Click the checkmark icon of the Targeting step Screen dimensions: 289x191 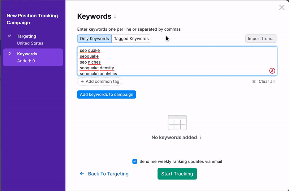point(10,36)
